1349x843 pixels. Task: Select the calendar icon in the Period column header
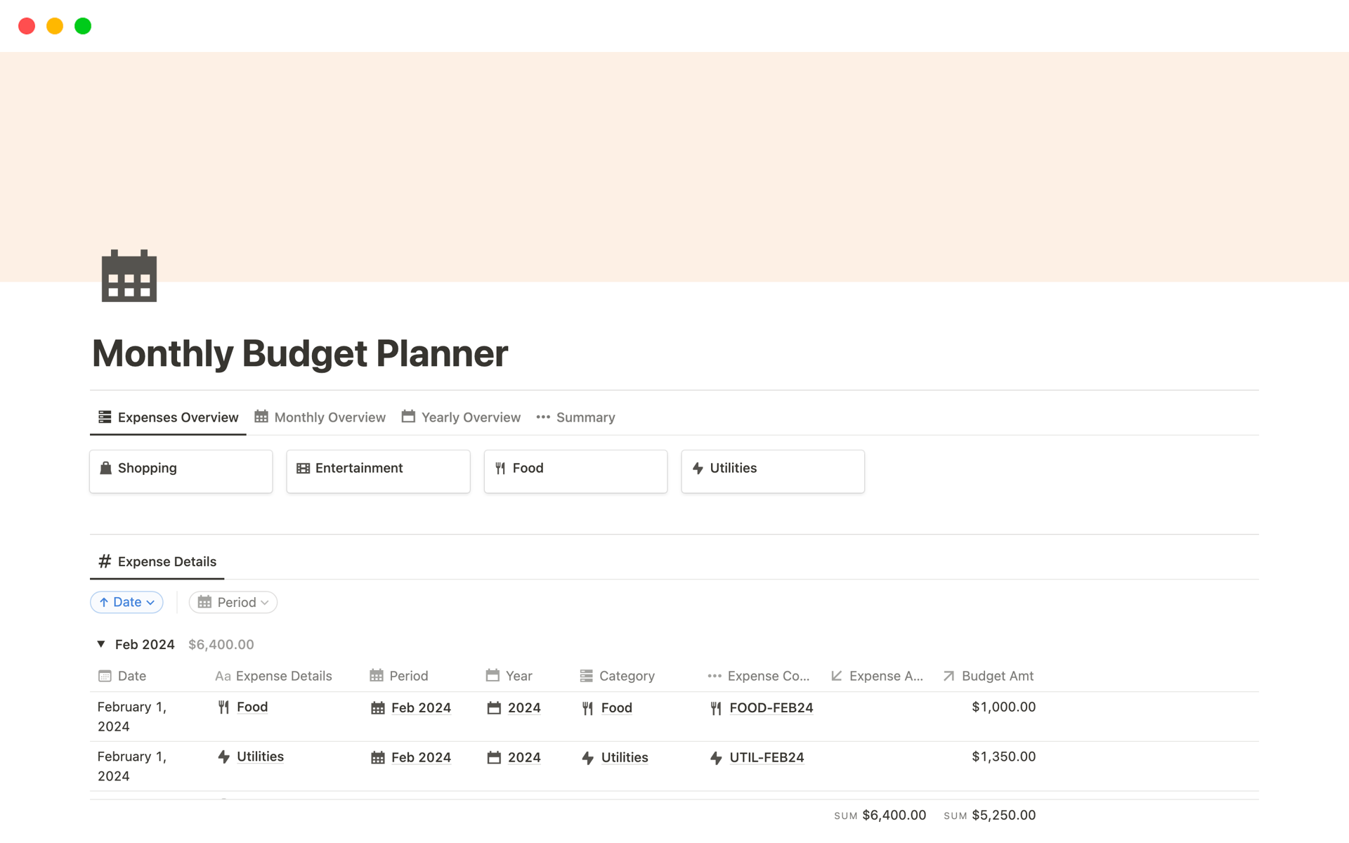[377, 676]
